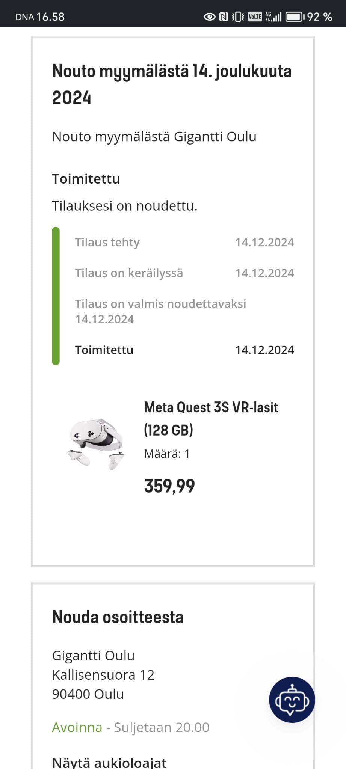This screenshot has width=346, height=769.
Task: Tap the green order progress bar
Action: click(56, 296)
